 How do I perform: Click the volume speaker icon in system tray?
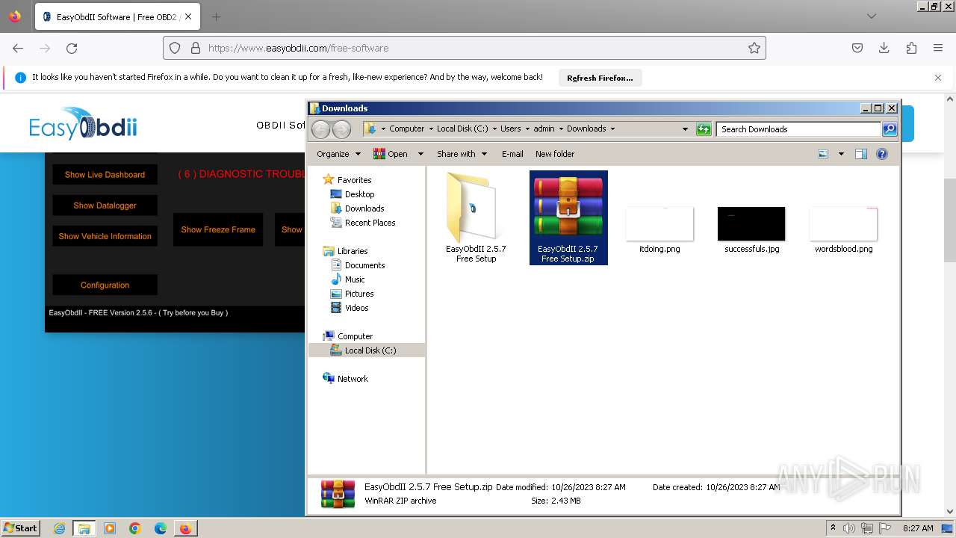pyautogui.click(x=850, y=528)
